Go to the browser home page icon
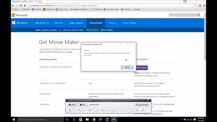Screen dimensions: 217x122 pyautogui.click(x=25, y=6)
